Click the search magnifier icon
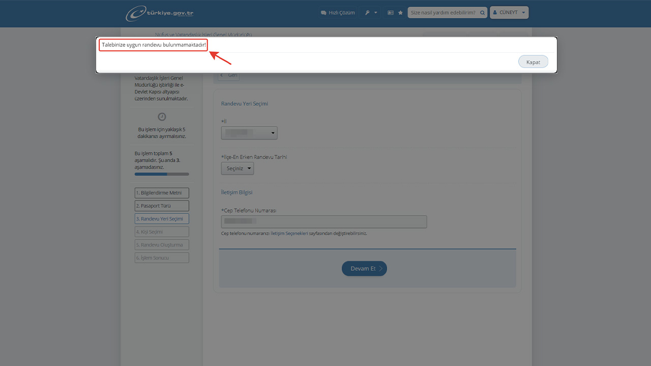 (x=482, y=13)
